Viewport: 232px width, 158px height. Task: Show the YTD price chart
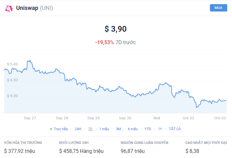(148, 129)
